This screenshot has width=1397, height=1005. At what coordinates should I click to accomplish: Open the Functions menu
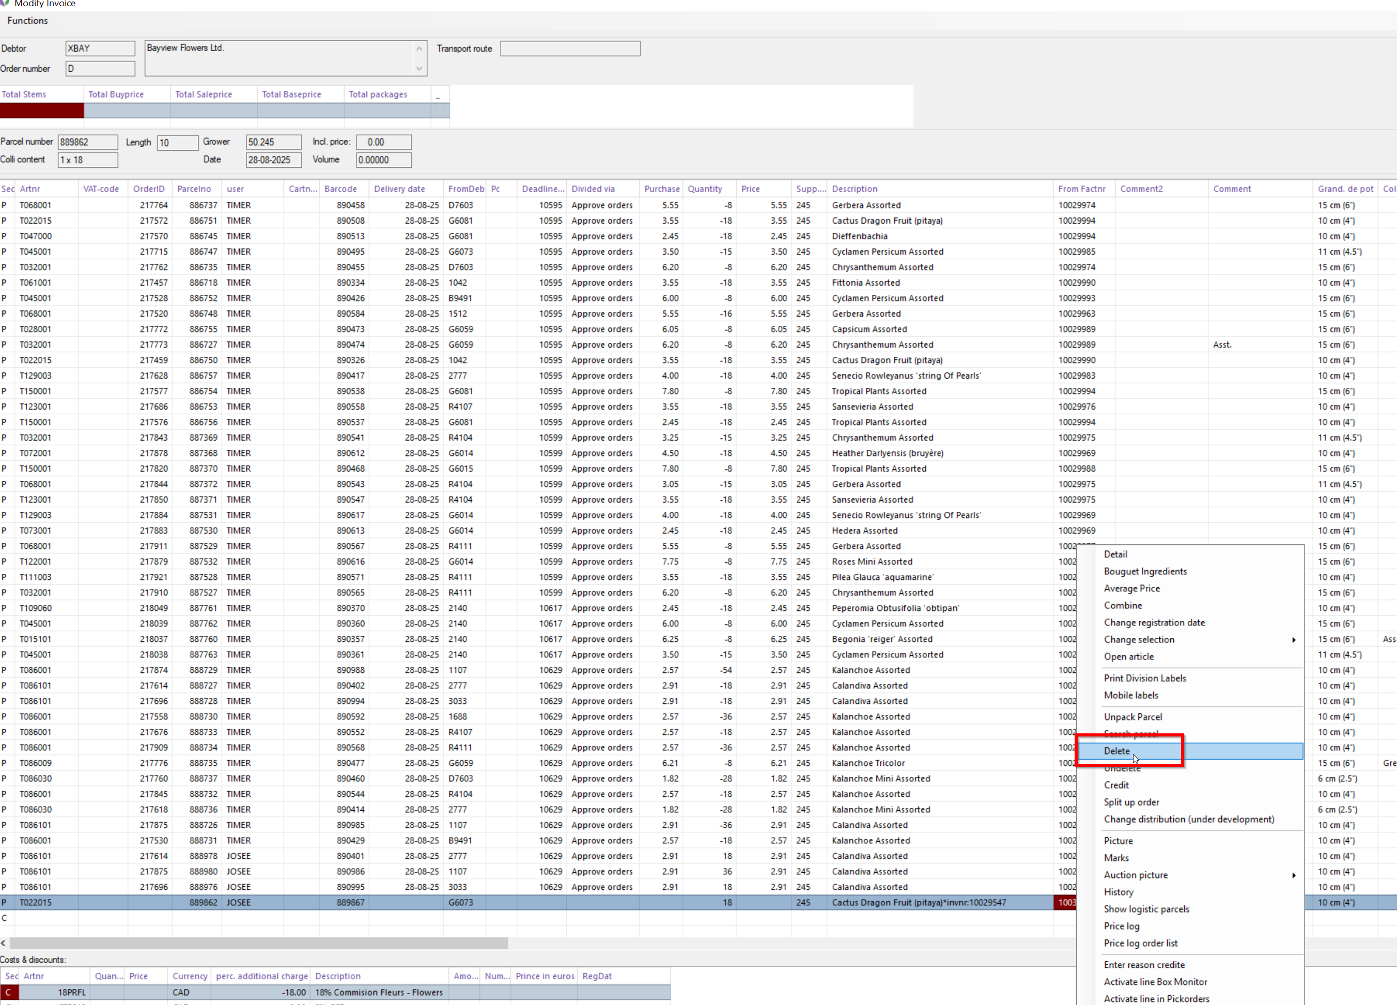pyautogui.click(x=27, y=21)
